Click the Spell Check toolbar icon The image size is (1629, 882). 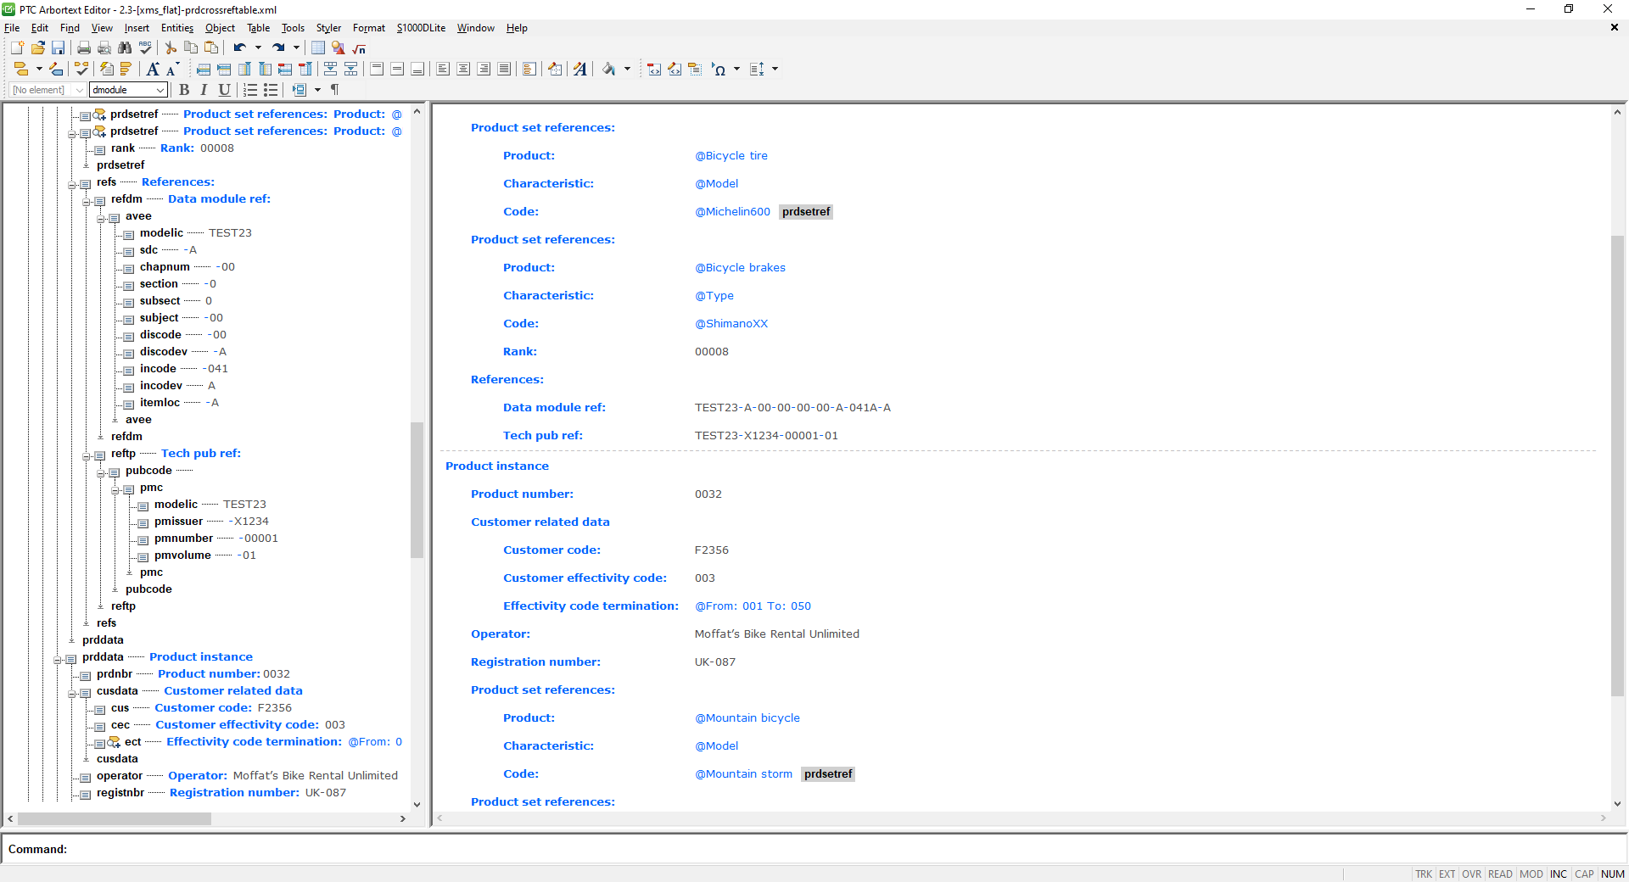point(145,47)
